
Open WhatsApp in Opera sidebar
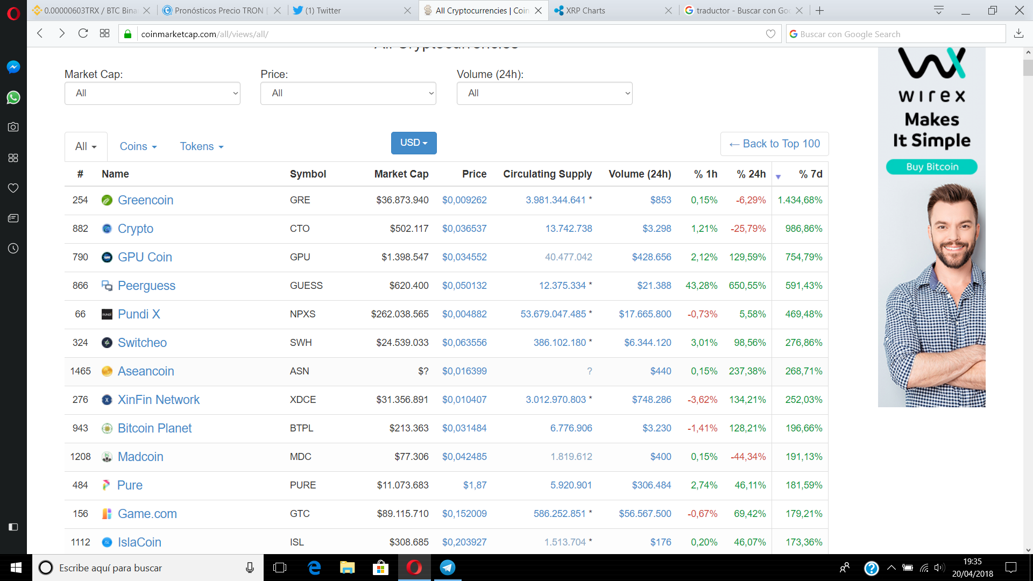tap(13, 97)
